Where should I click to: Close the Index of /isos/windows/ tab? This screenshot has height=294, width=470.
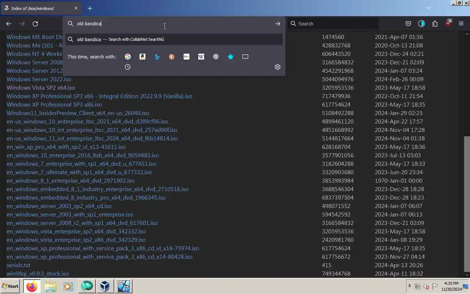76,8
